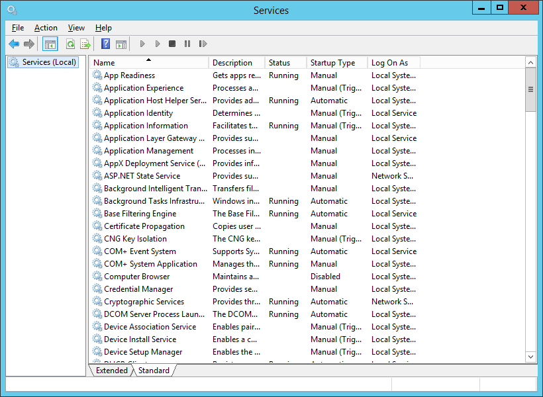Click the Back arrow toolbar icon

click(x=14, y=44)
